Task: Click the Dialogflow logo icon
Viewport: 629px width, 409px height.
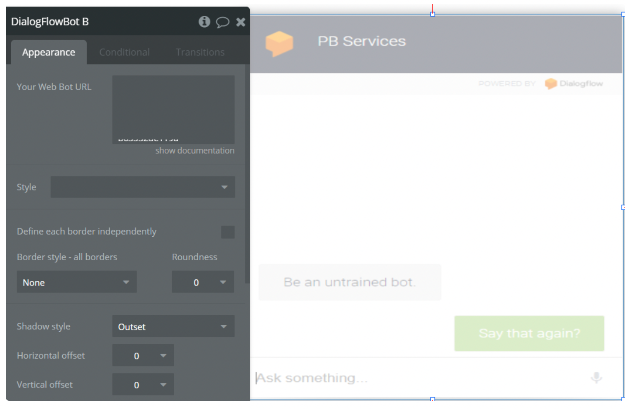Action: point(551,83)
